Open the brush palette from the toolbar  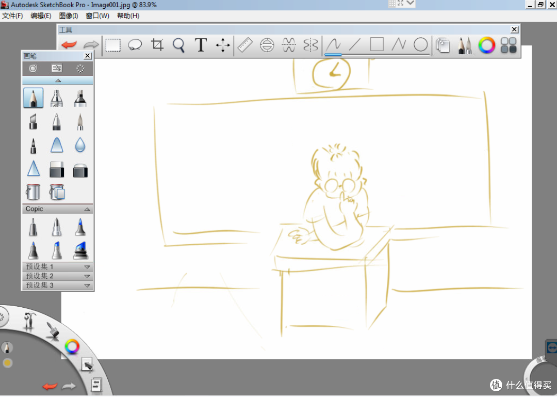point(464,45)
